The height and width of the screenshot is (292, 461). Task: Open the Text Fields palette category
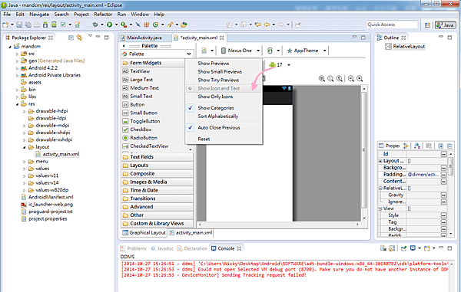point(158,157)
